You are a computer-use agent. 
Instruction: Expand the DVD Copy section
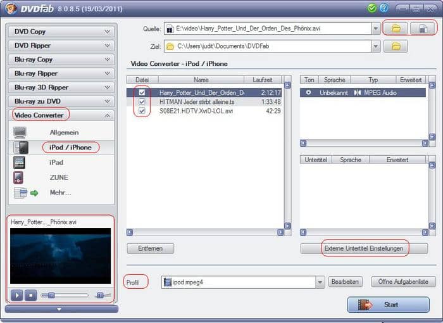coord(61,32)
